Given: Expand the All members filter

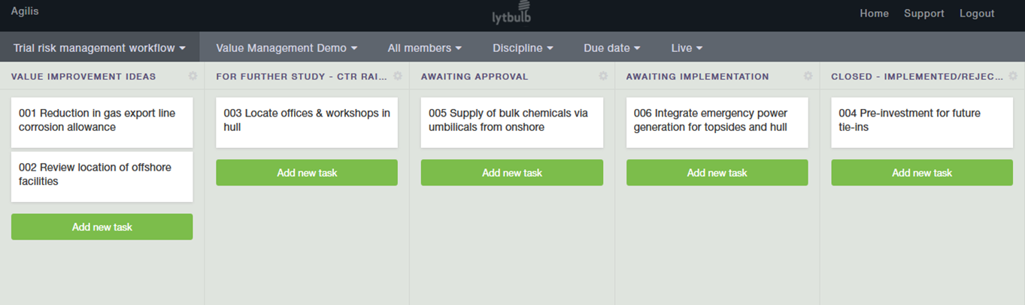Looking at the screenshot, I should click(x=424, y=48).
